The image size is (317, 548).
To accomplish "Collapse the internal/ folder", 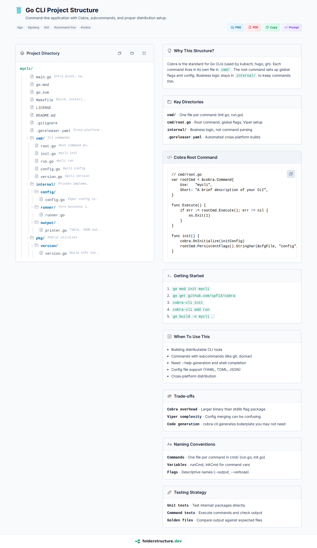I will (x=28, y=184).
